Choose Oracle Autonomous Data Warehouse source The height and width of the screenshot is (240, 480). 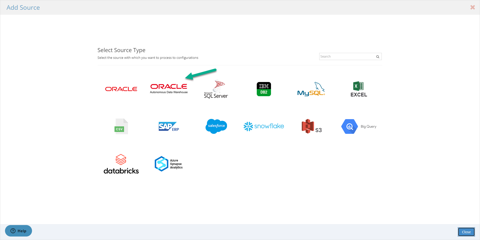click(169, 89)
